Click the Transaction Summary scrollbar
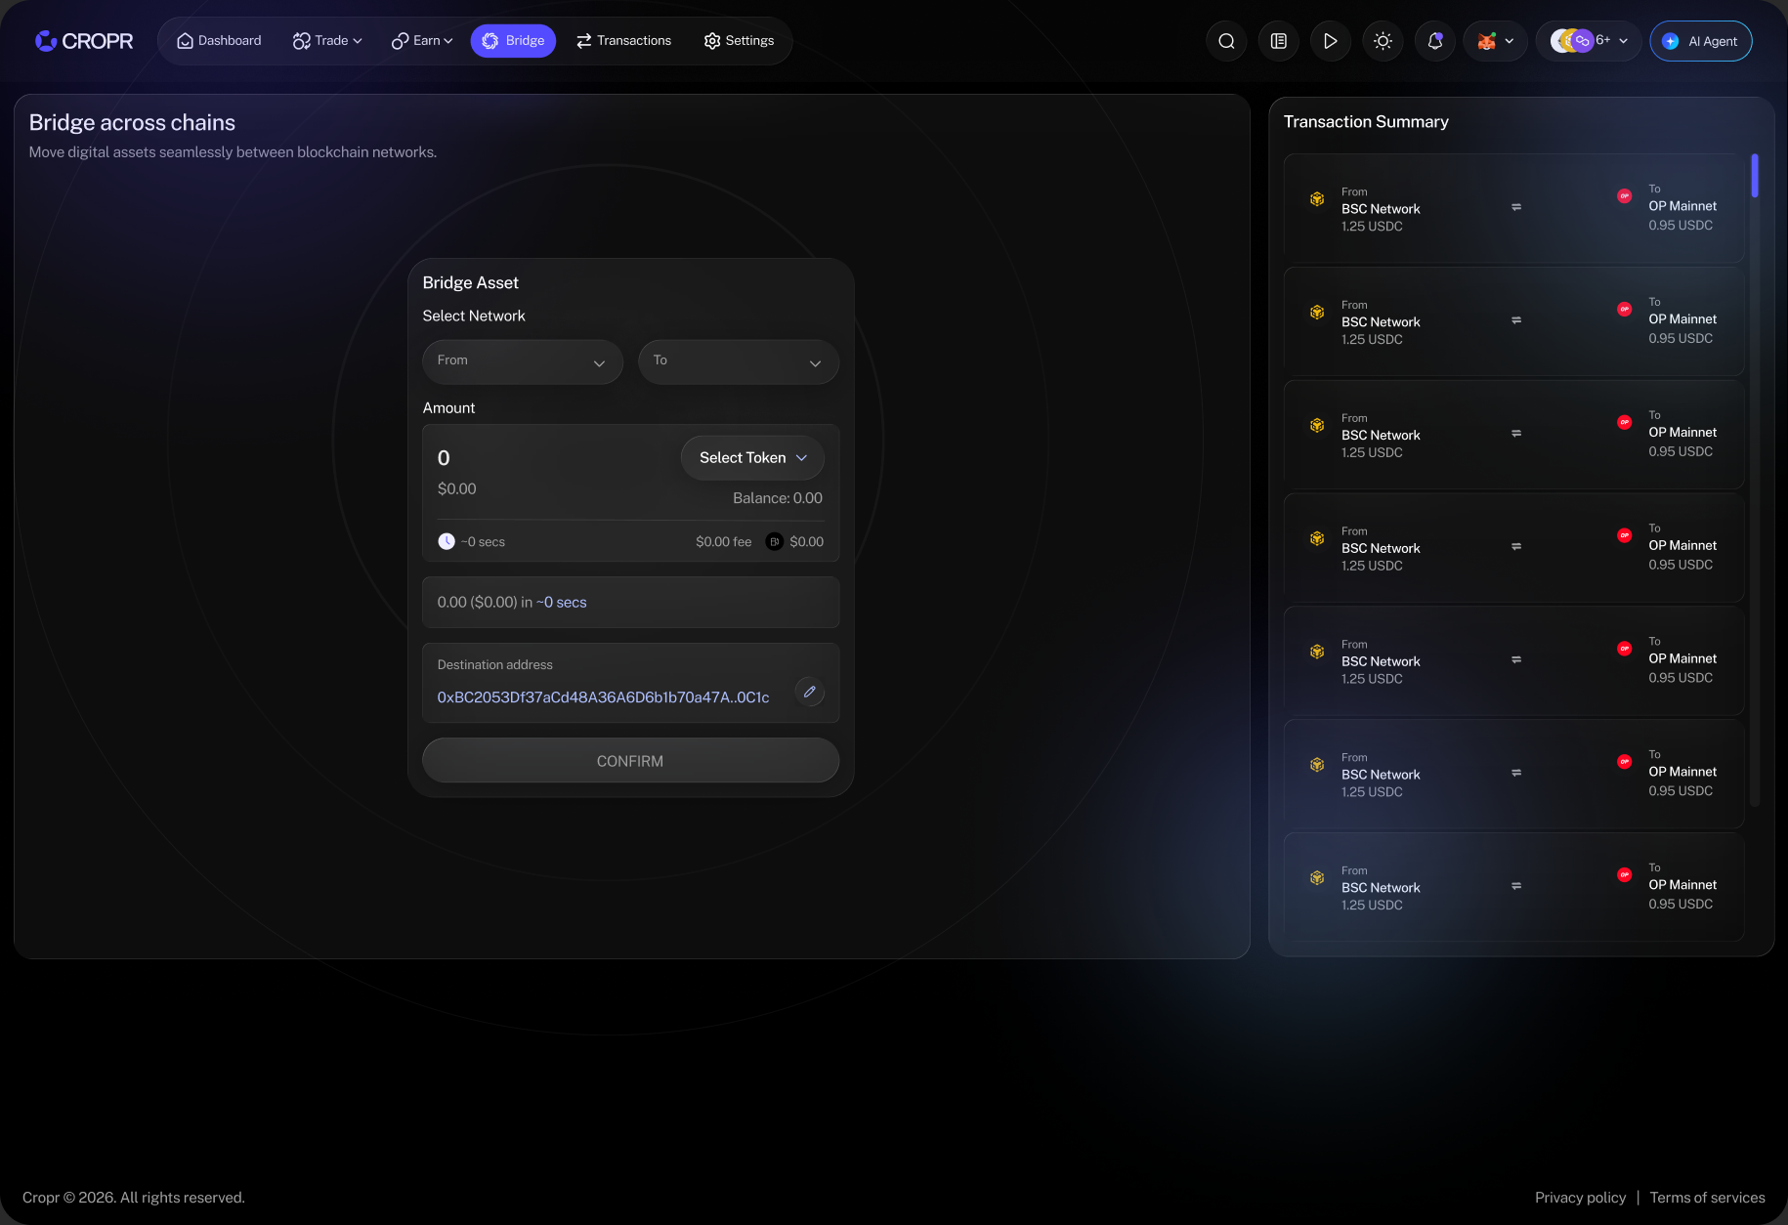This screenshot has height=1225, width=1788. tap(1755, 176)
